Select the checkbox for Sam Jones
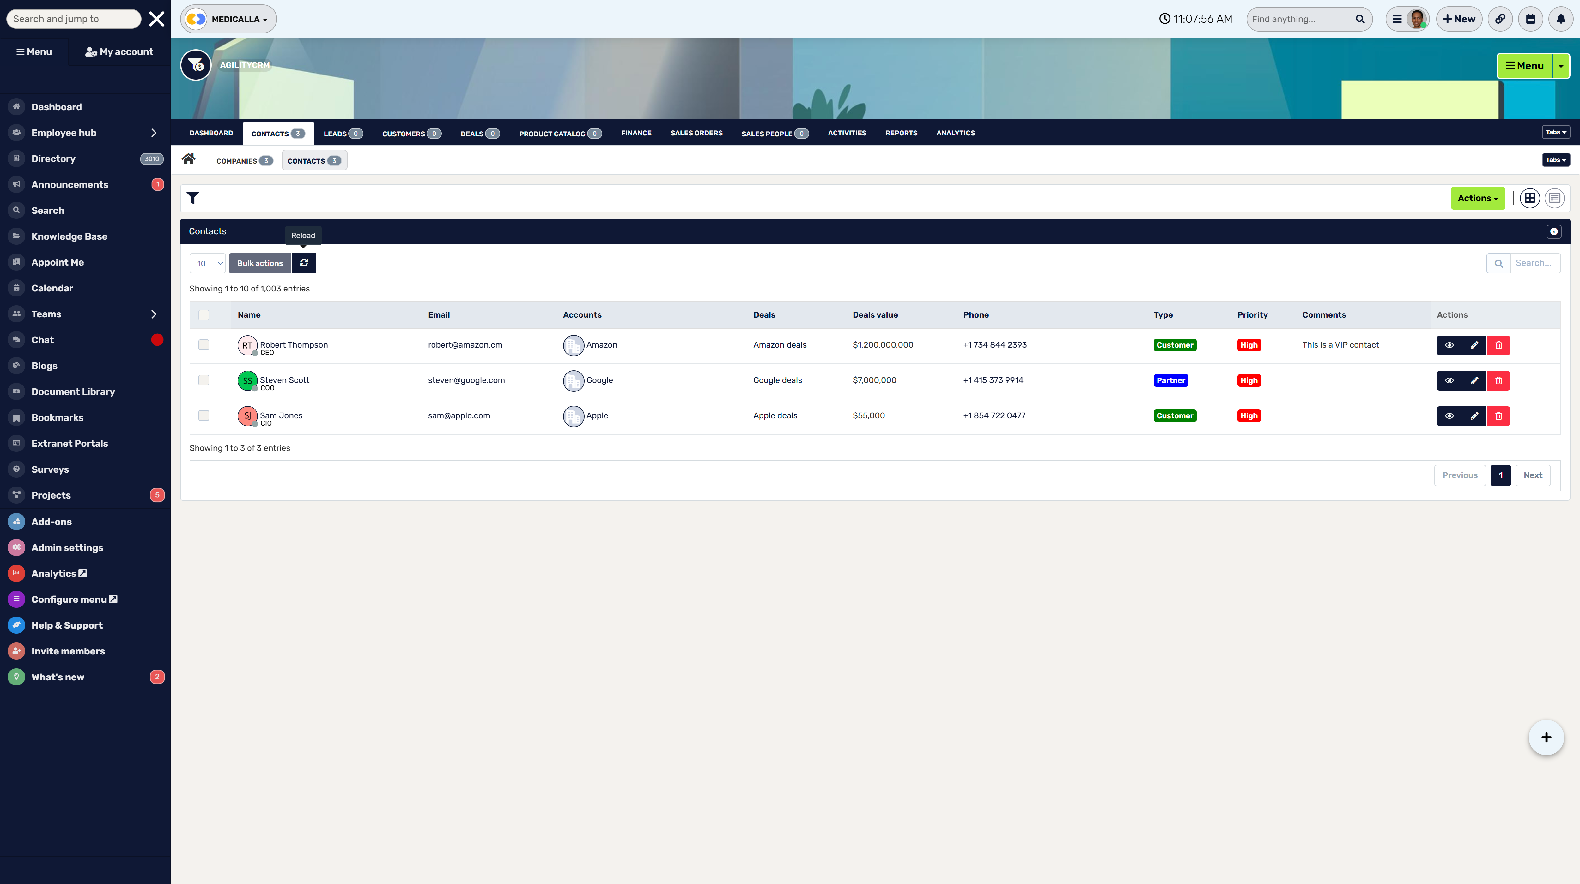The height and width of the screenshot is (884, 1580). [x=204, y=415]
